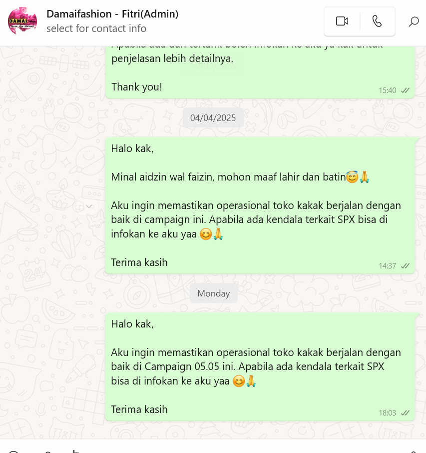The image size is (426, 453).
Task: Open the search in chat magnifier
Action: click(414, 21)
